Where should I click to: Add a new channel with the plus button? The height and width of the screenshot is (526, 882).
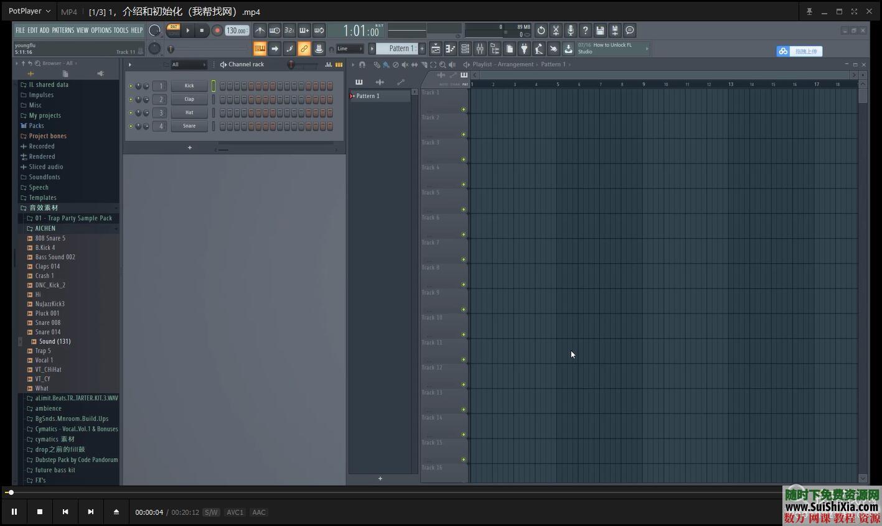click(x=190, y=147)
